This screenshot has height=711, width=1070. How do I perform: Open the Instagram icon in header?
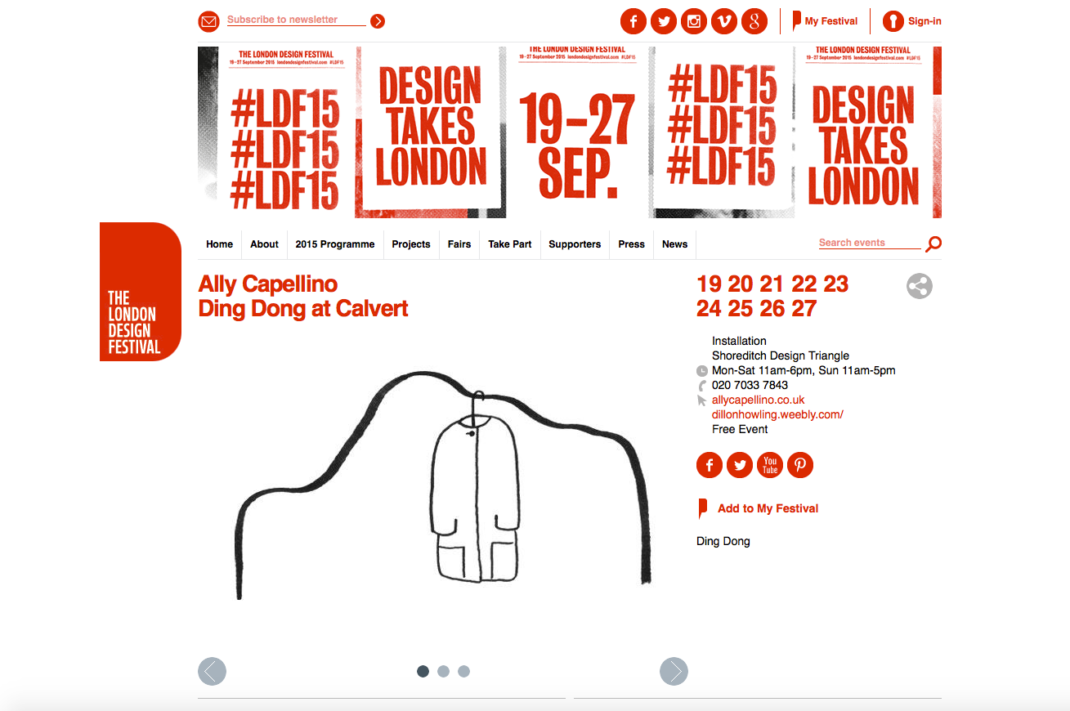694,21
